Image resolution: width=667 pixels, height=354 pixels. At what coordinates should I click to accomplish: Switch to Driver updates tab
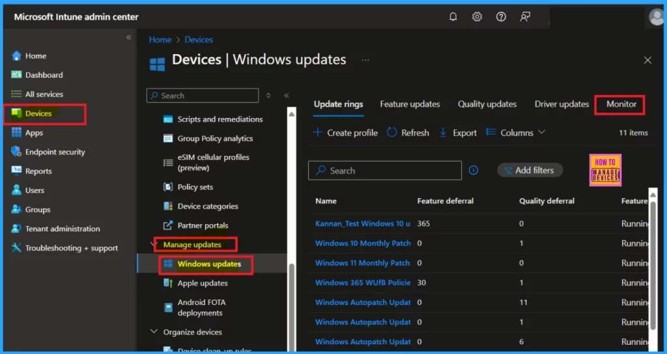click(561, 104)
